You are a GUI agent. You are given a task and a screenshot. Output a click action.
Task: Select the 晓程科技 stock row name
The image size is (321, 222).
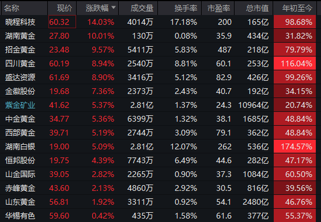pos(20,22)
